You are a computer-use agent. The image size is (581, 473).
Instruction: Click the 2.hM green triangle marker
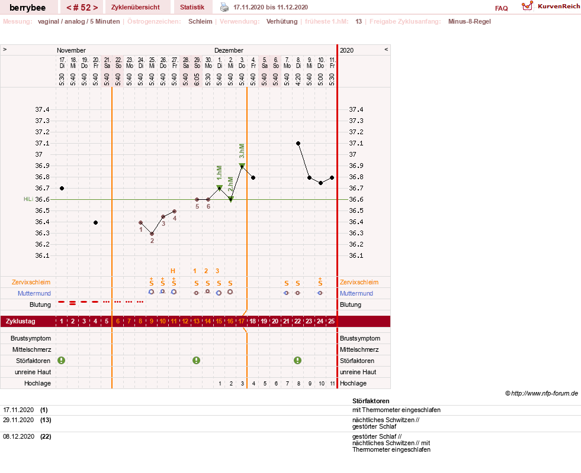tap(230, 199)
